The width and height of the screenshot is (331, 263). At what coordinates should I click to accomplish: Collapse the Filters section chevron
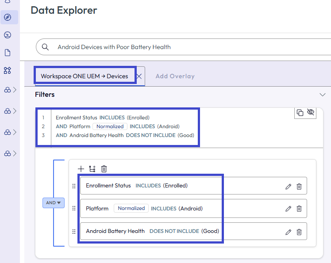[x=322, y=95]
